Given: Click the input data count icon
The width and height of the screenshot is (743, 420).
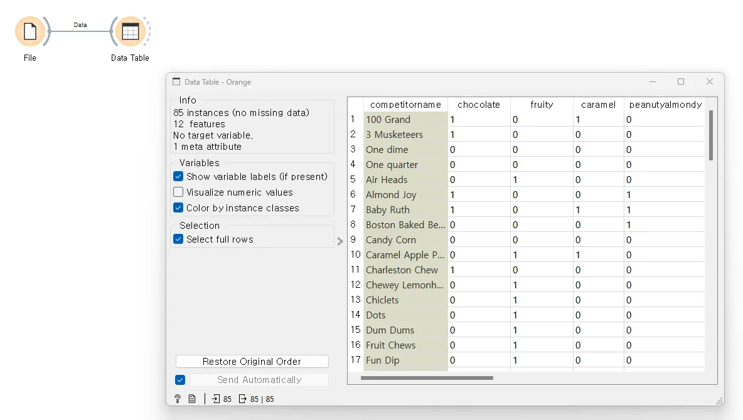Looking at the screenshot, I should (216, 399).
